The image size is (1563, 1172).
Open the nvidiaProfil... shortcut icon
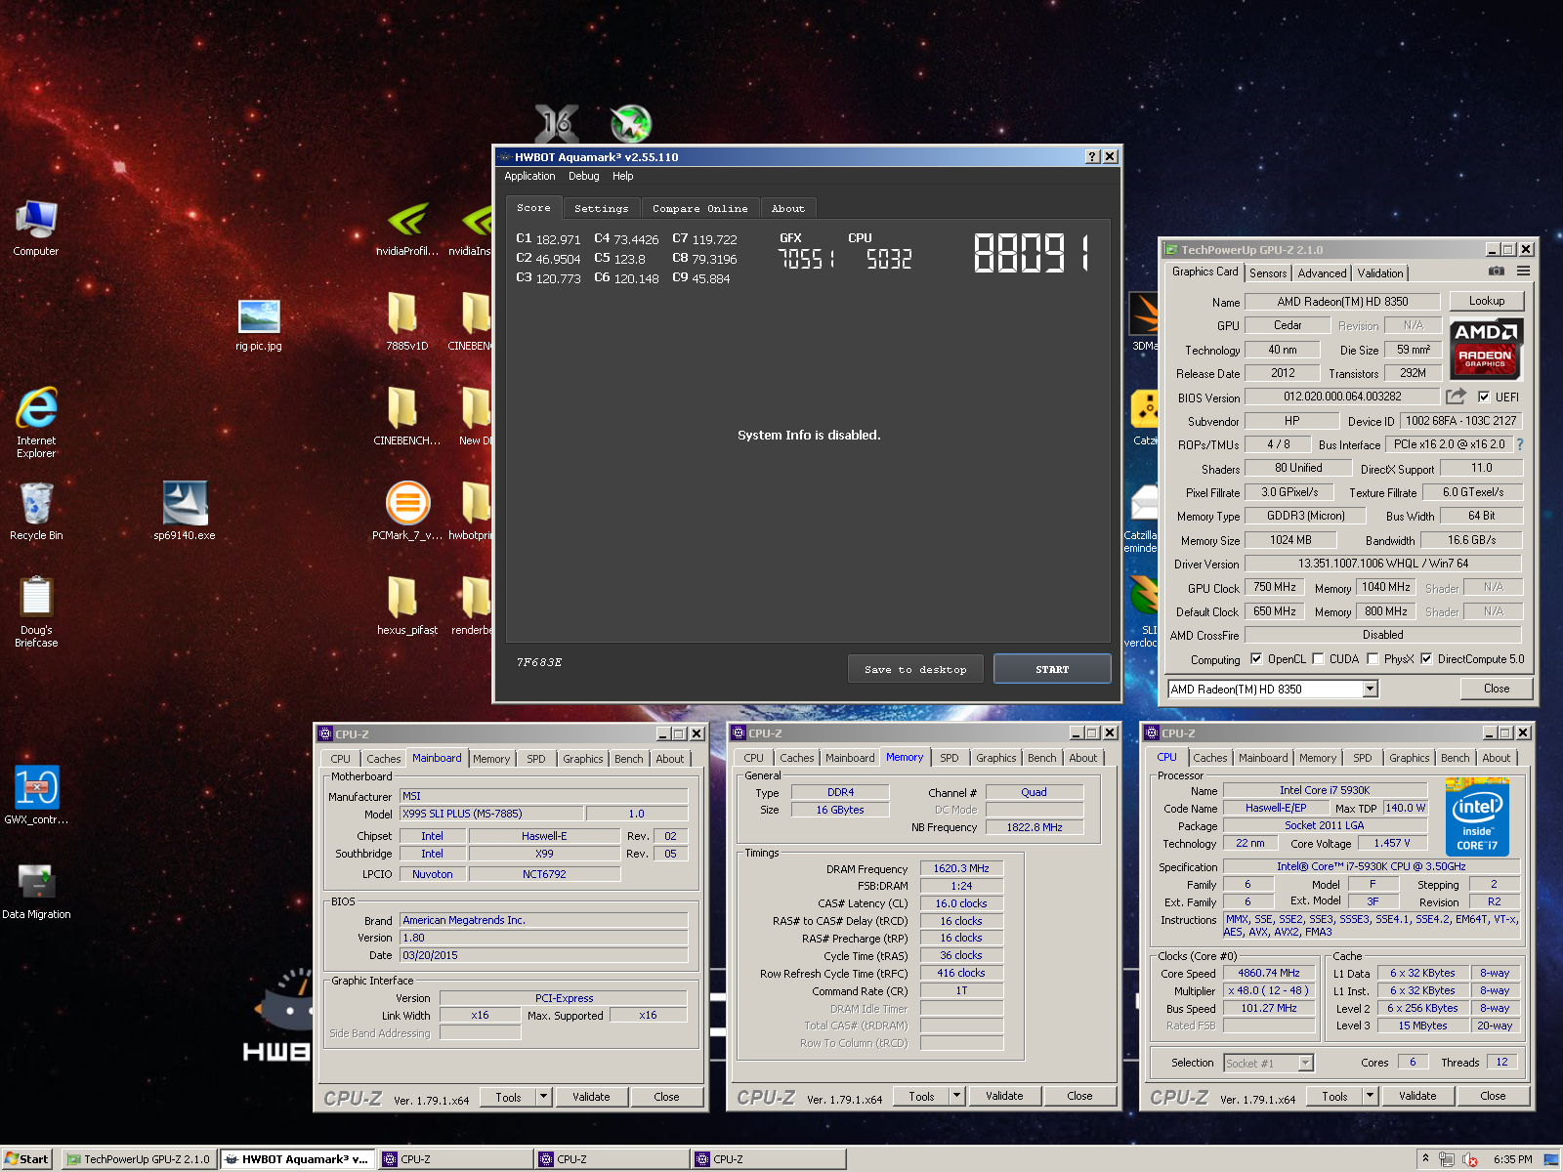407,221
